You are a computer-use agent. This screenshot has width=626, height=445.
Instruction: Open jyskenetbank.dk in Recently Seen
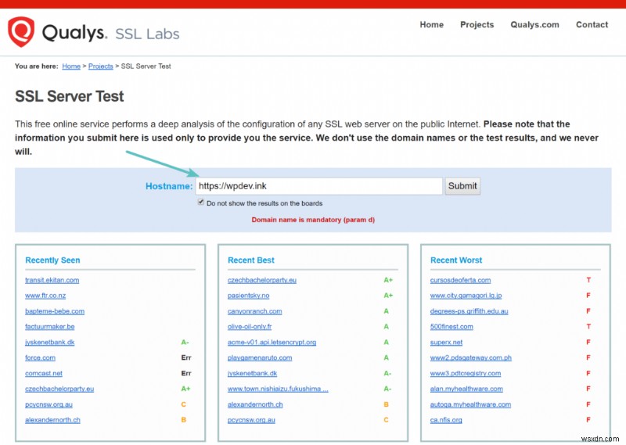coord(49,343)
